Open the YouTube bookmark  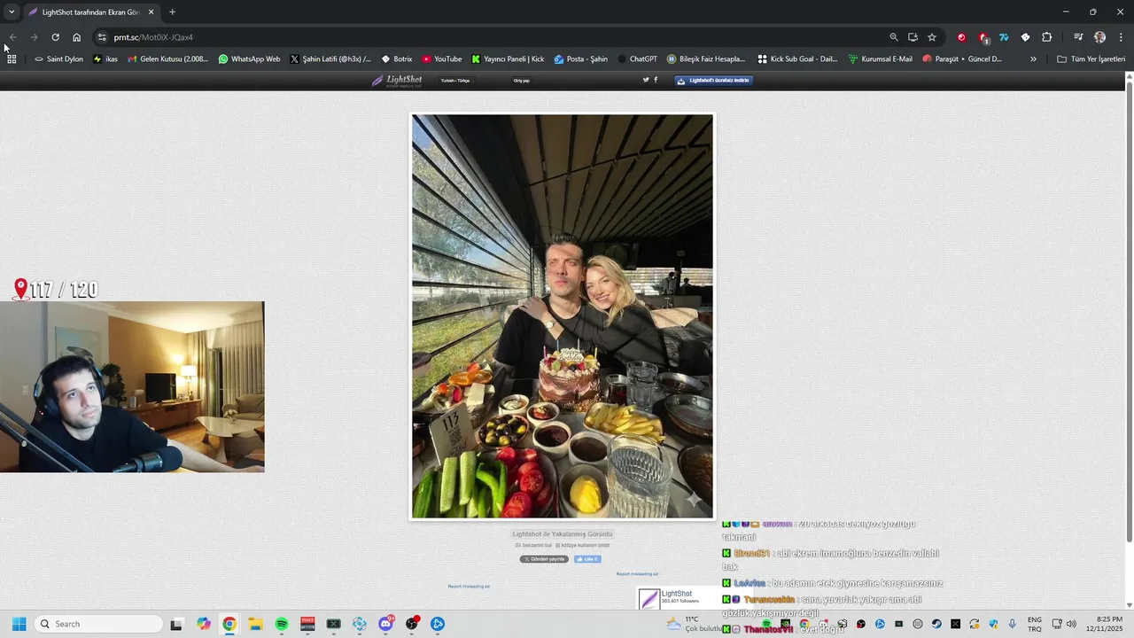[441, 59]
